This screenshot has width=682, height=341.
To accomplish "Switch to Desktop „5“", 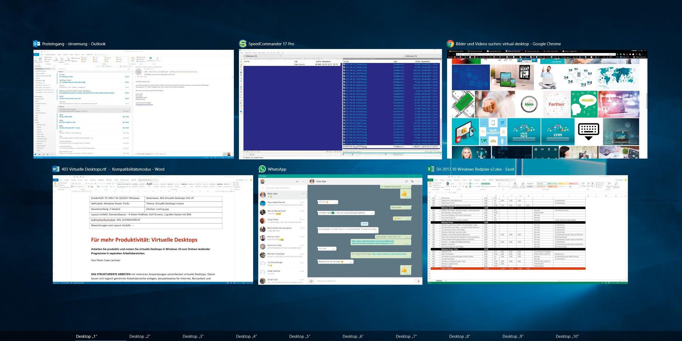I will coord(300,336).
